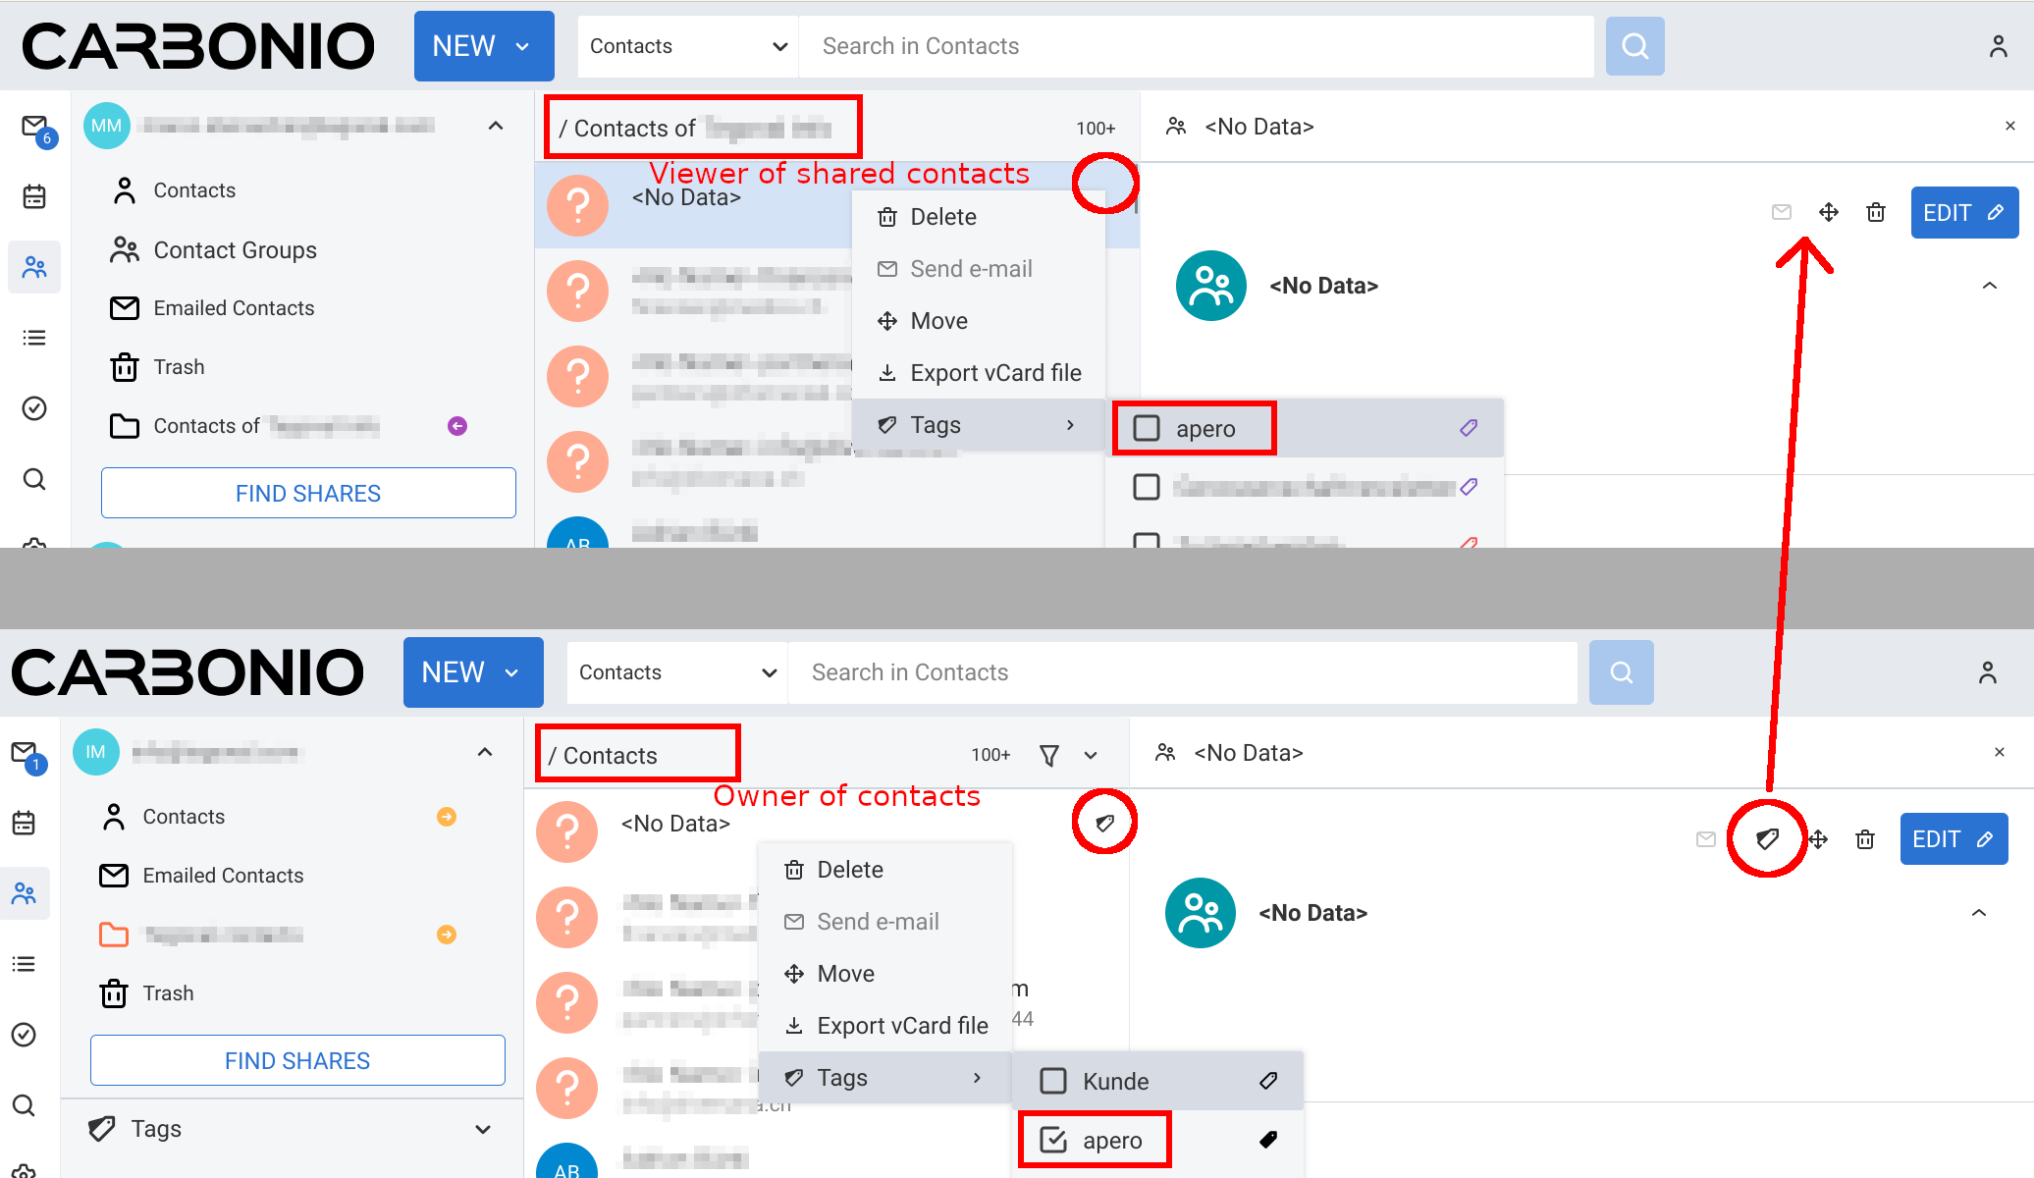Open Contacts module in top sidebar
2034x1178 pixels.
pos(34,267)
